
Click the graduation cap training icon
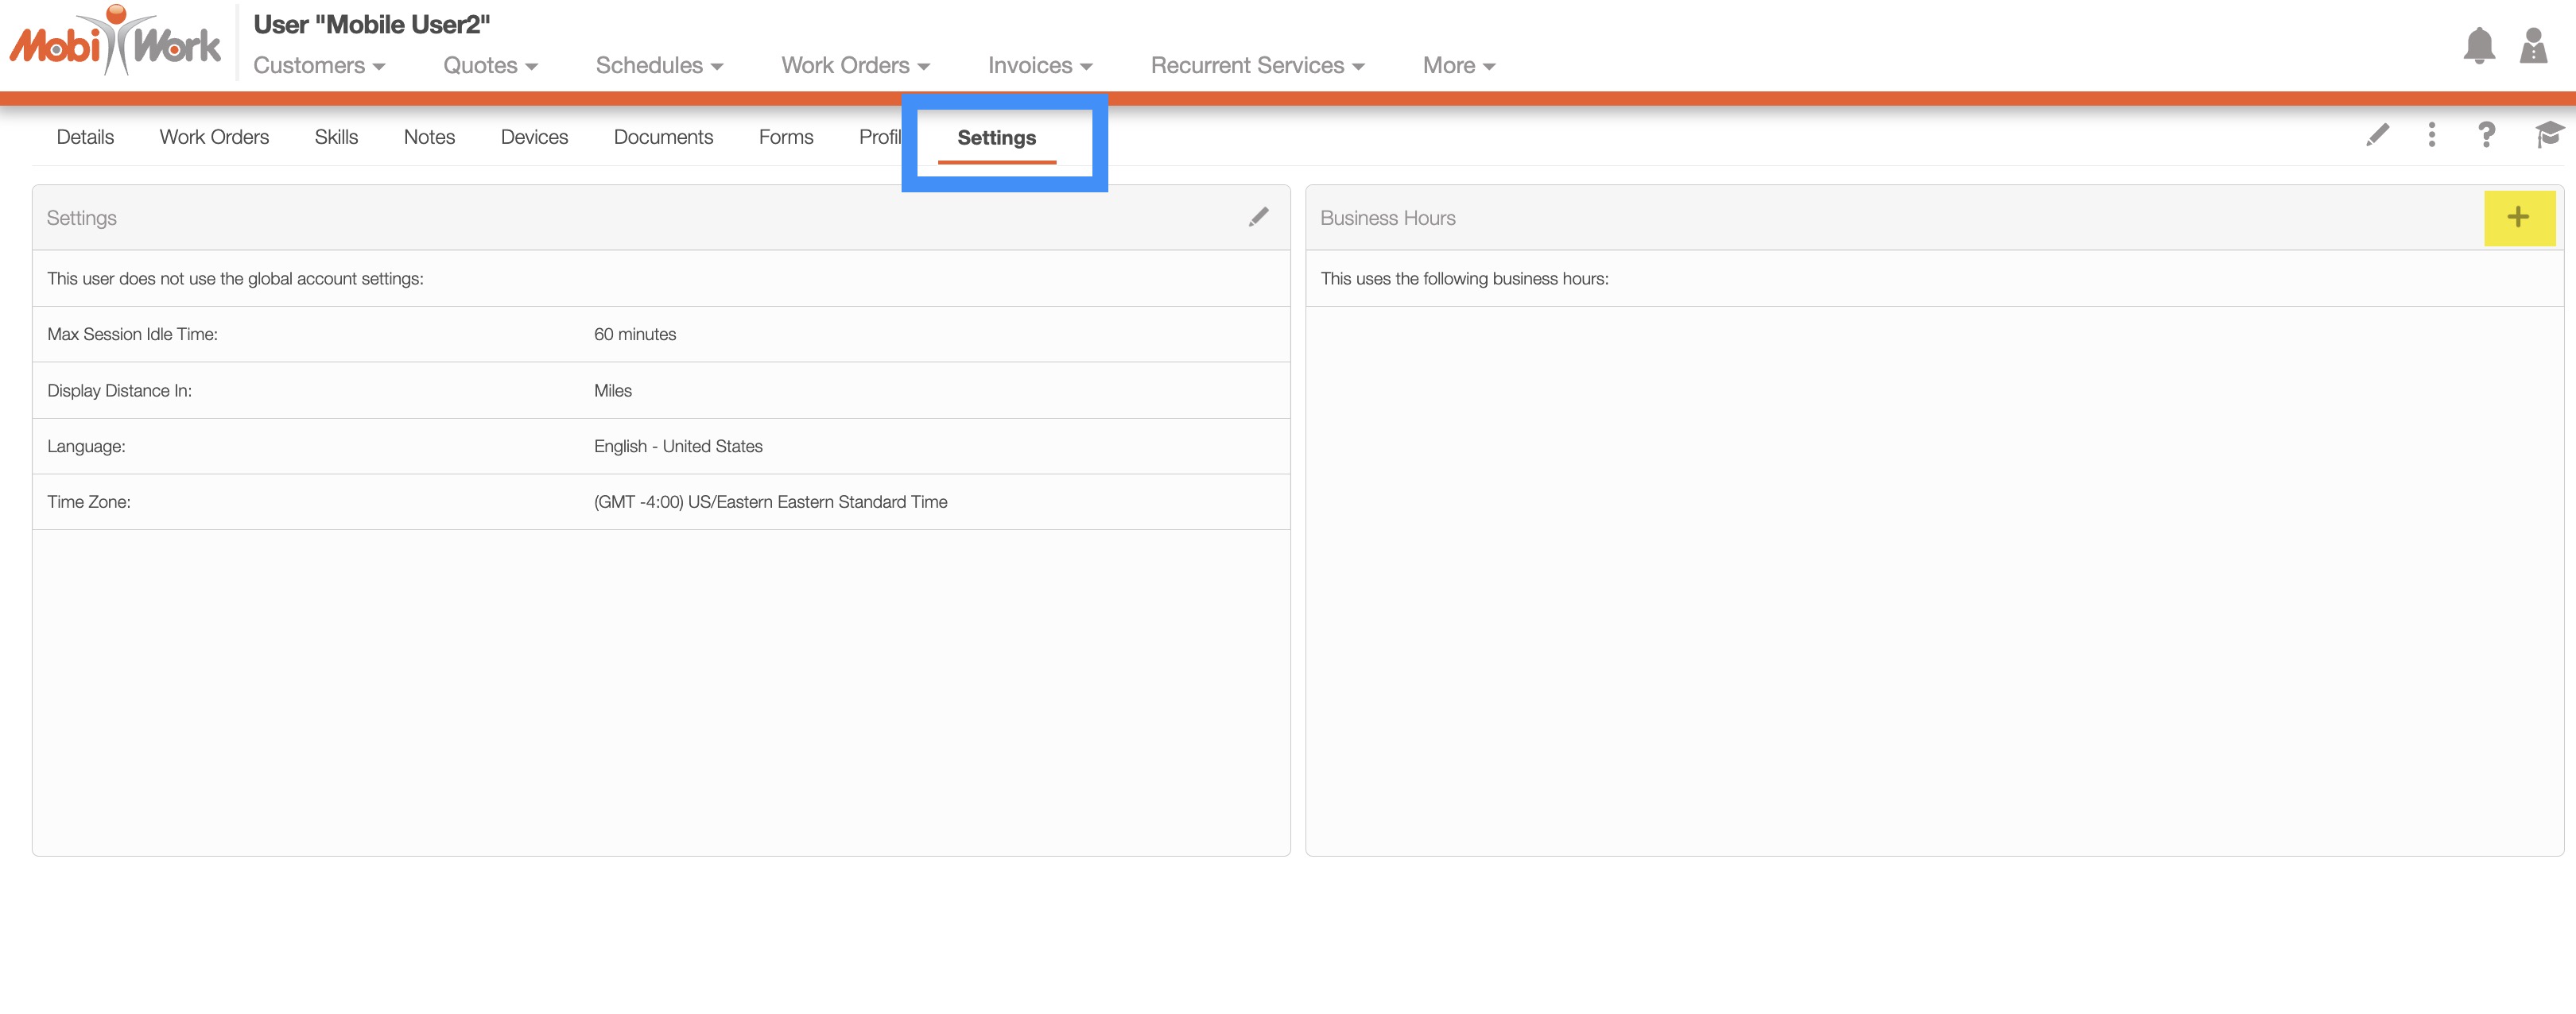coord(2548,135)
